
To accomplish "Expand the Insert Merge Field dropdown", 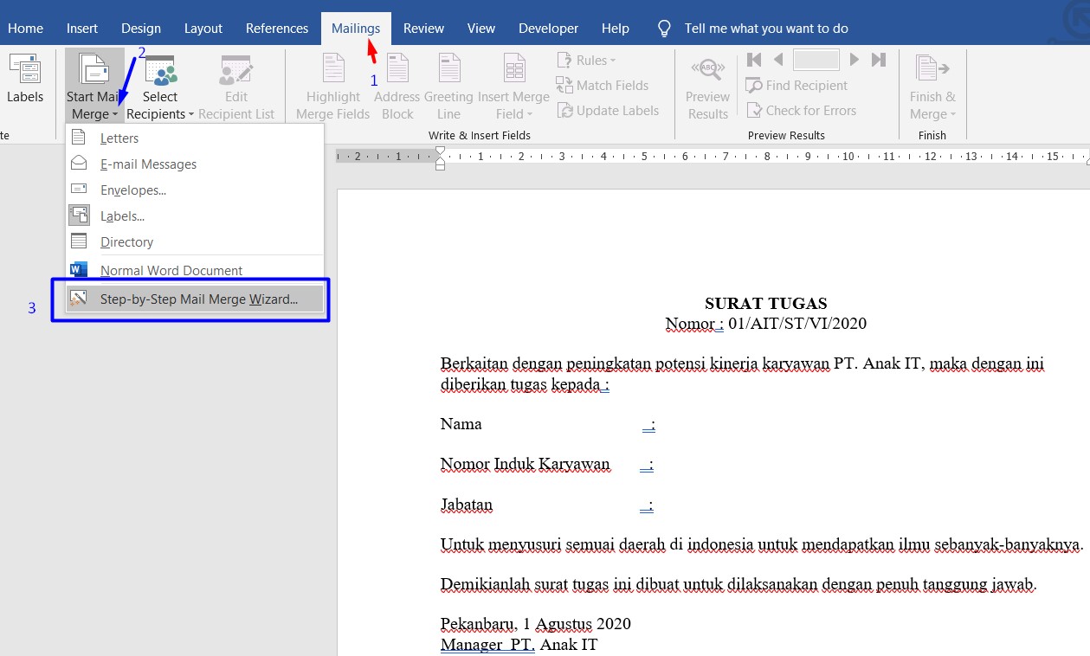I will click(513, 84).
